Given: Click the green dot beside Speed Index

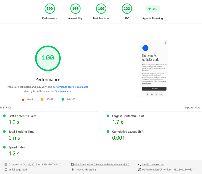Looking at the screenshot, I should 4,147.
